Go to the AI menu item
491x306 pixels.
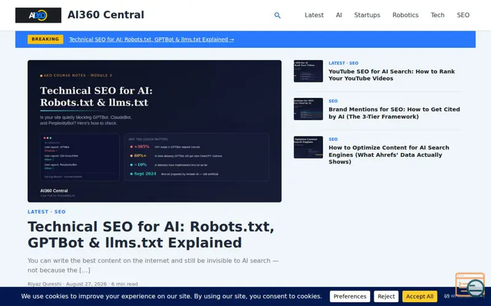click(x=339, y=15)
